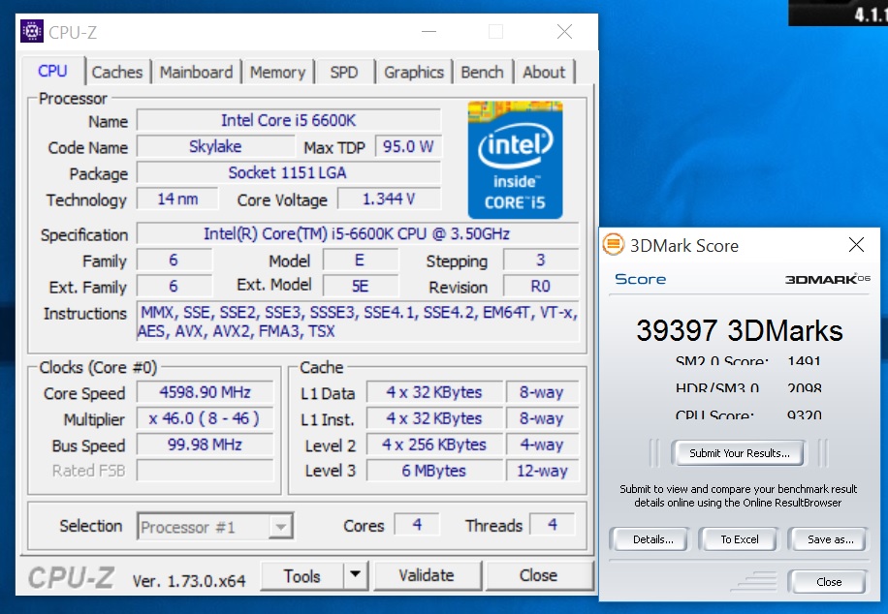Open the Tools dropdown arrow
The width and height of the screenshot is (888, 614).
pos(356,575)
